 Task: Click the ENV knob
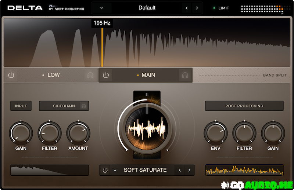click(x=216, y=133)
